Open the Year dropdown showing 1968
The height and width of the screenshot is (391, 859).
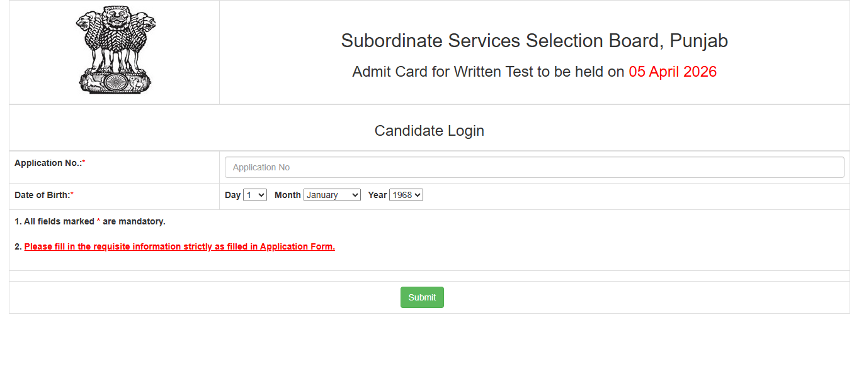pos(406,195)
